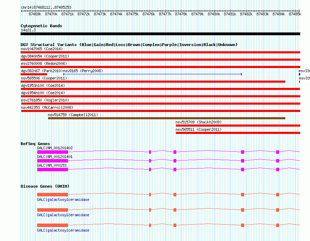Viewport: 310px width, 241px height.
Task: Select the dgv1953n100 red variant bar
Action: 160,89
